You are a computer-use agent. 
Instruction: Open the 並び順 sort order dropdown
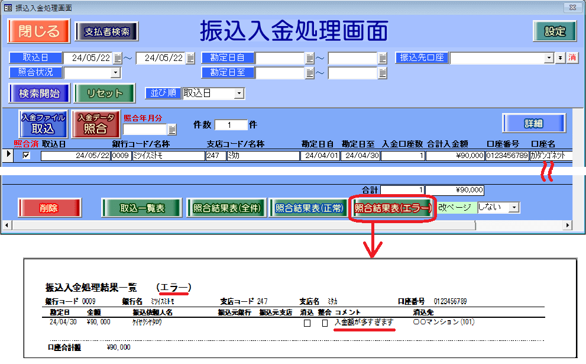click(x=239, y=94)
